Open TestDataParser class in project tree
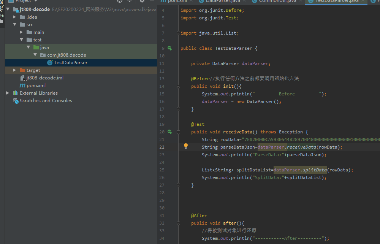380x244 pixels. point(70,63)
